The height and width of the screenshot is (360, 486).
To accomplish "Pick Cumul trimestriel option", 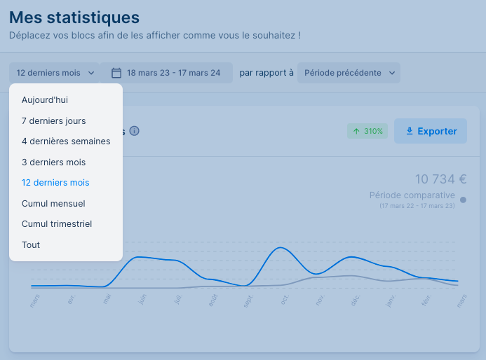I will pyautogui.click(x=66, y=224).
